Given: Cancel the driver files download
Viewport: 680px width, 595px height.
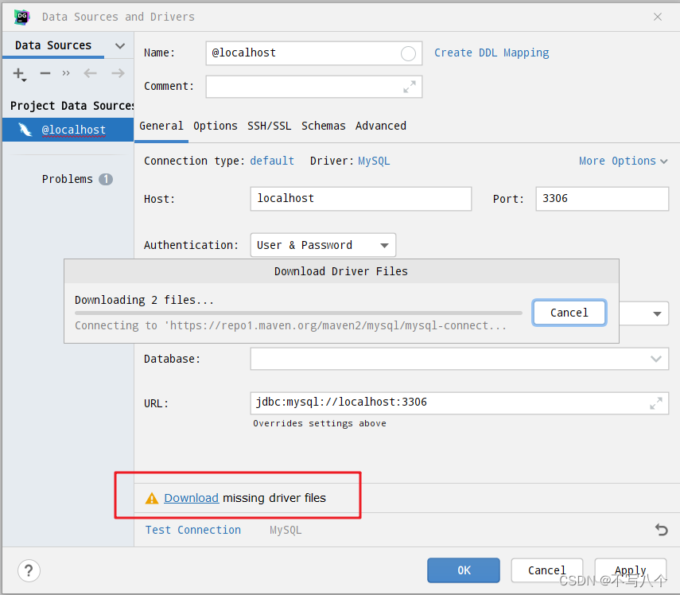Looking at the screenshot, I should [x=569, y=313].
